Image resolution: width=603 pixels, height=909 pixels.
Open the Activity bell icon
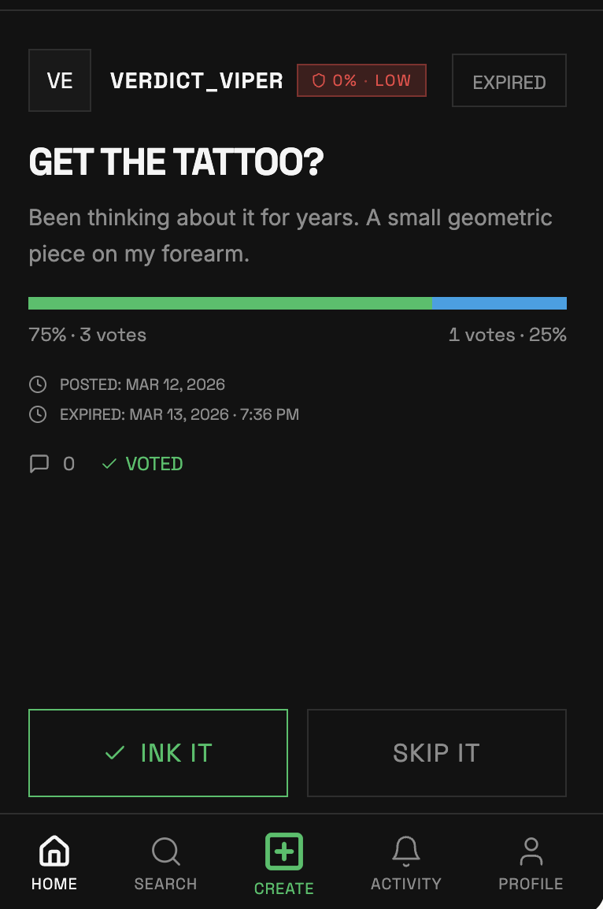406,851
